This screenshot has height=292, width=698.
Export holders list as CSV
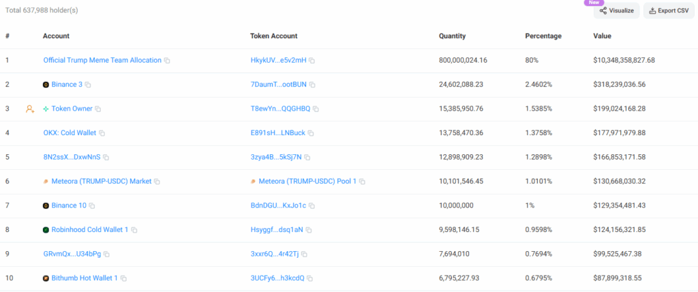click(669, 11)
